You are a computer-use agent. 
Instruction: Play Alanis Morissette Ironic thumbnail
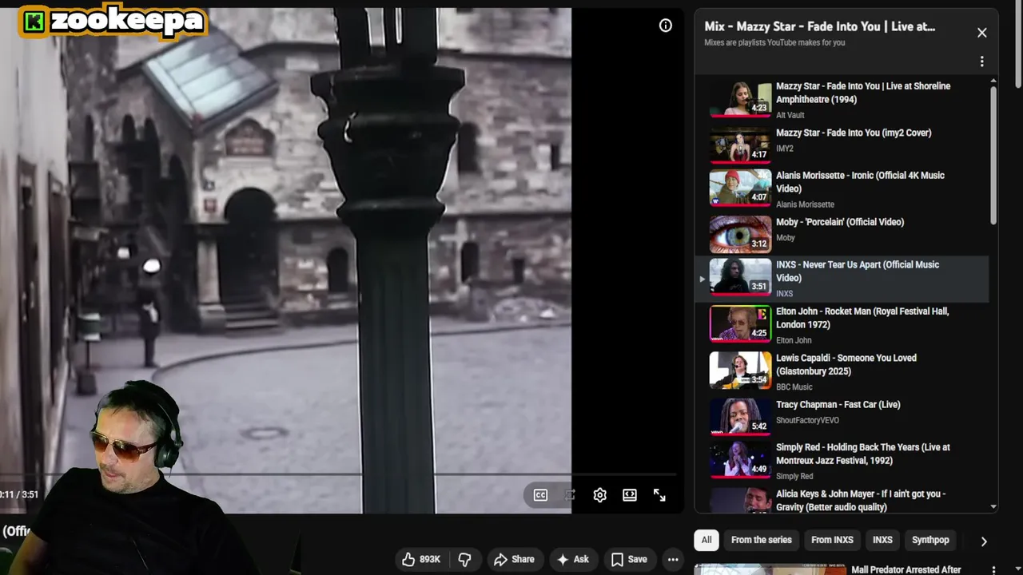740,188
